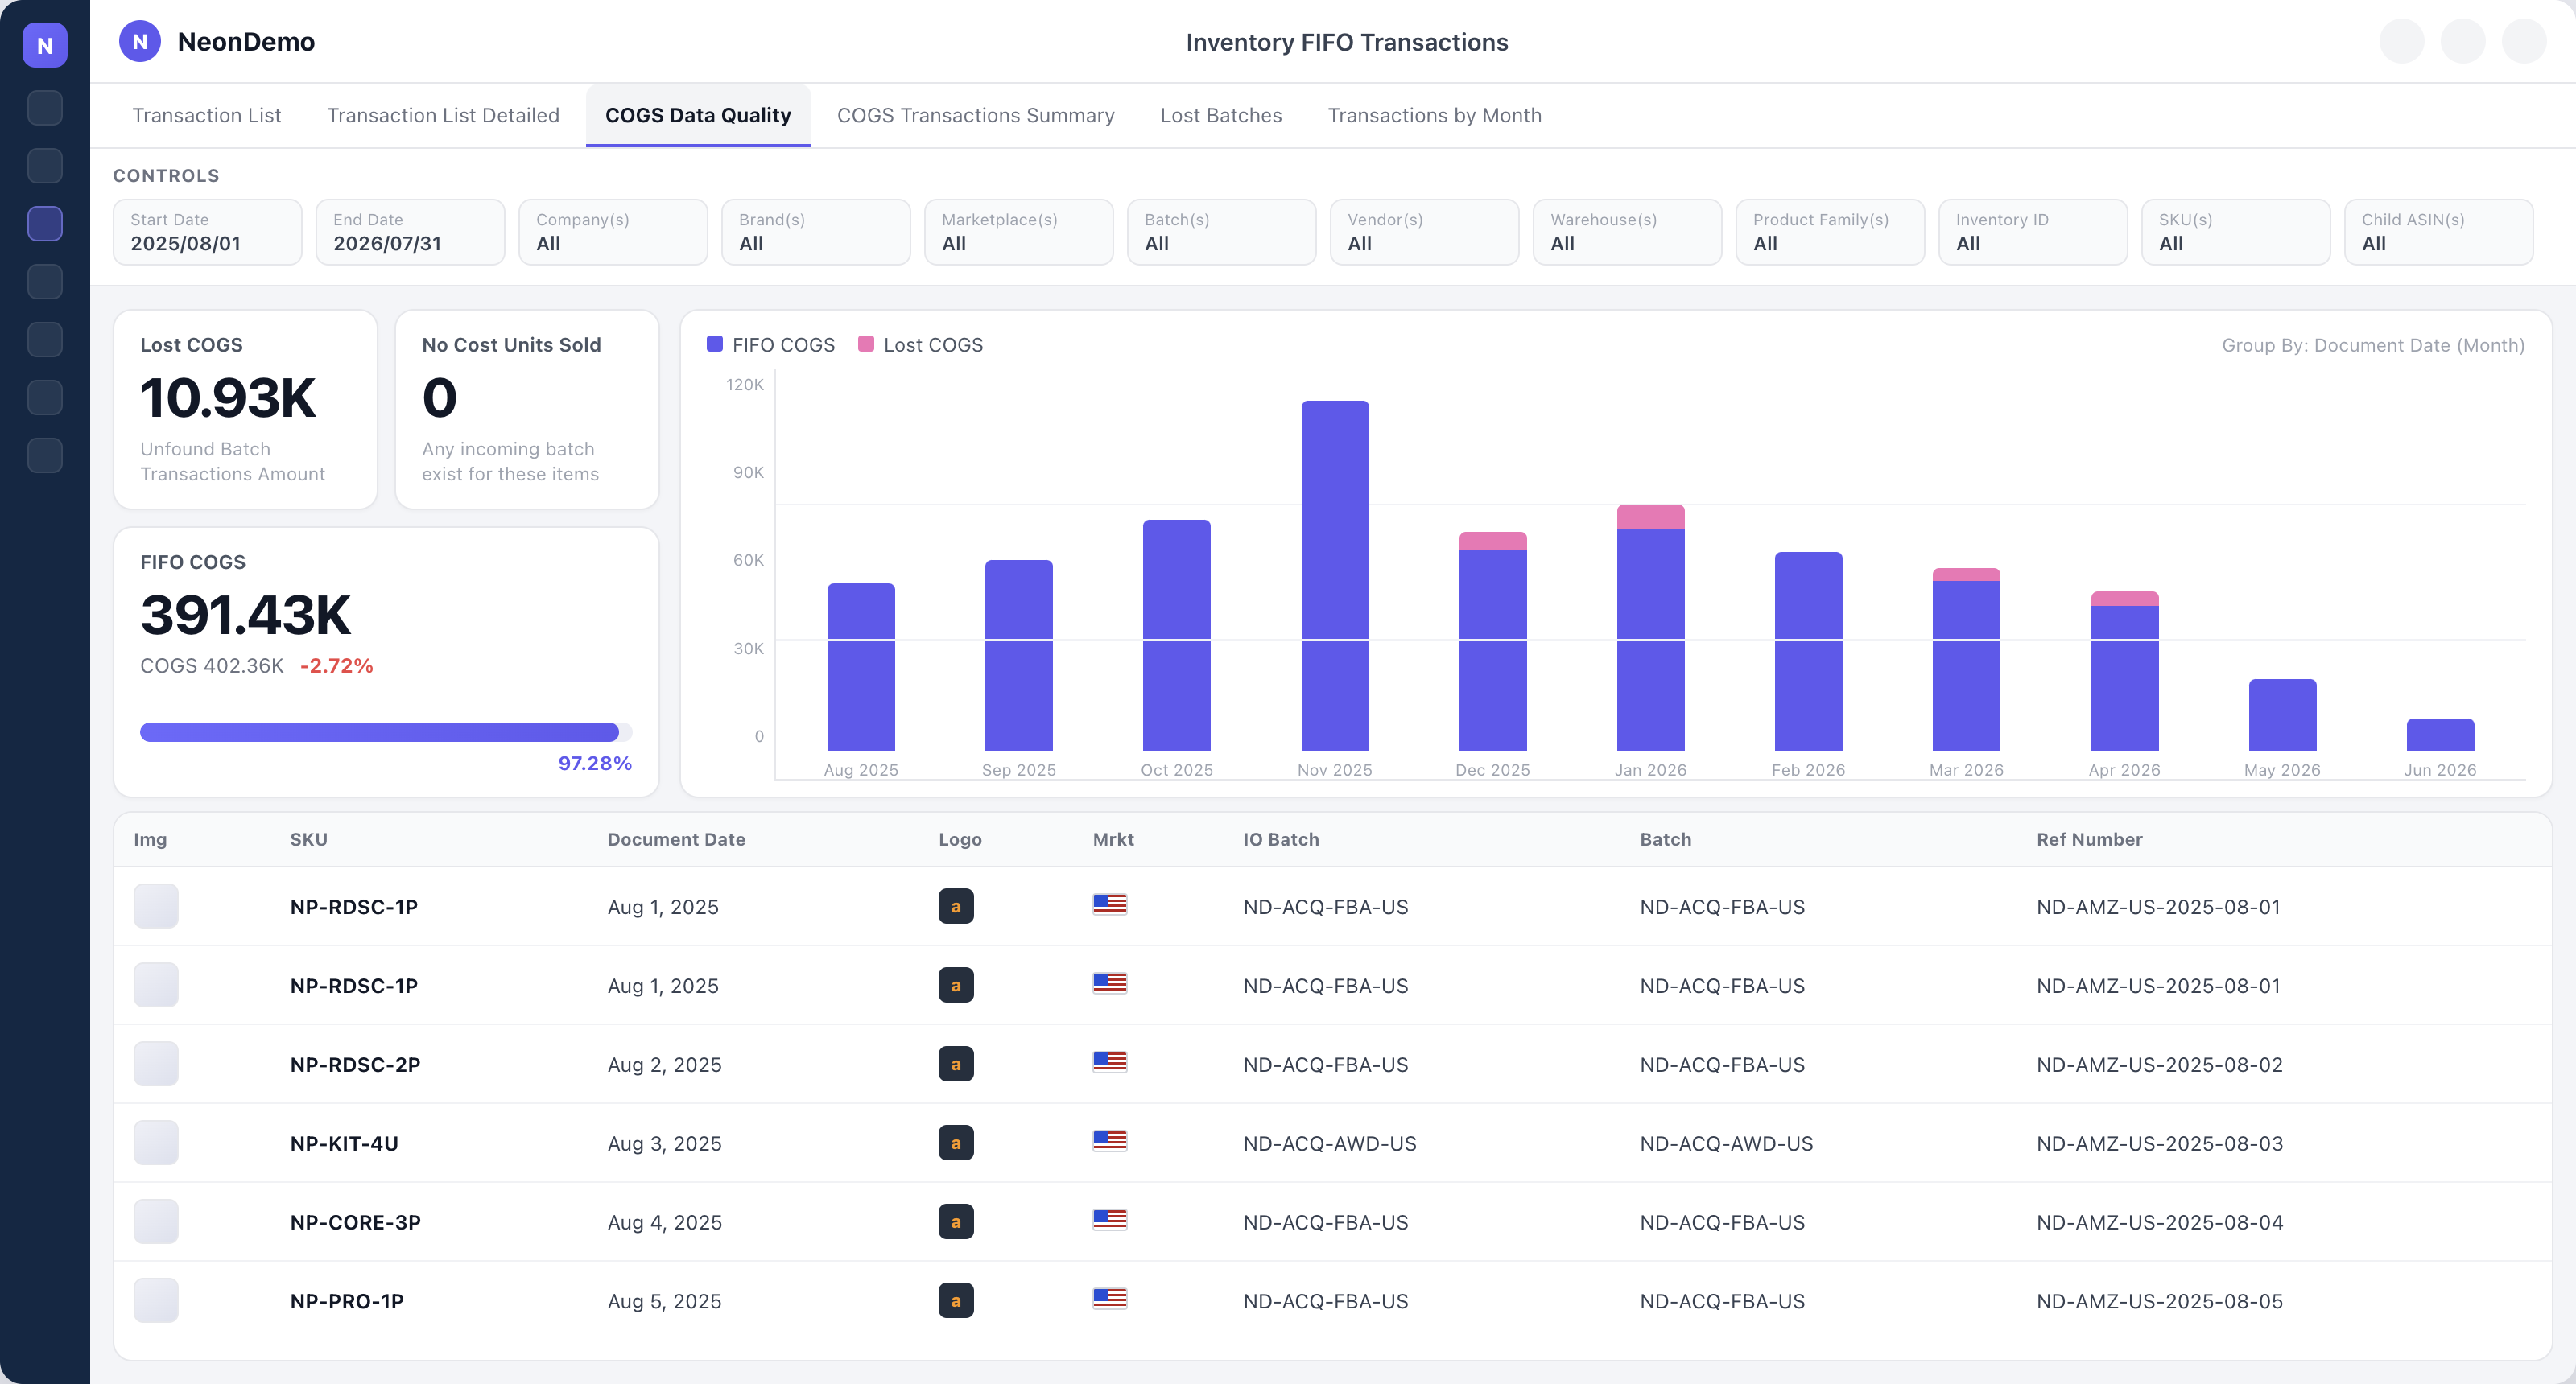Open the Inventory ID filter
This screenshot has width=2576, height=1384.
coord(2033,232)
